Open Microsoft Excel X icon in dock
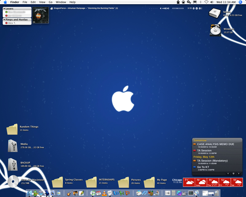The height and width of the screenshot is (197, 246). 121,193
